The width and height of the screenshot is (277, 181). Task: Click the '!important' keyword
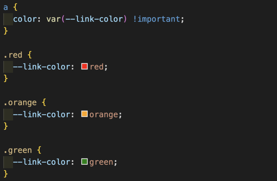157,19
